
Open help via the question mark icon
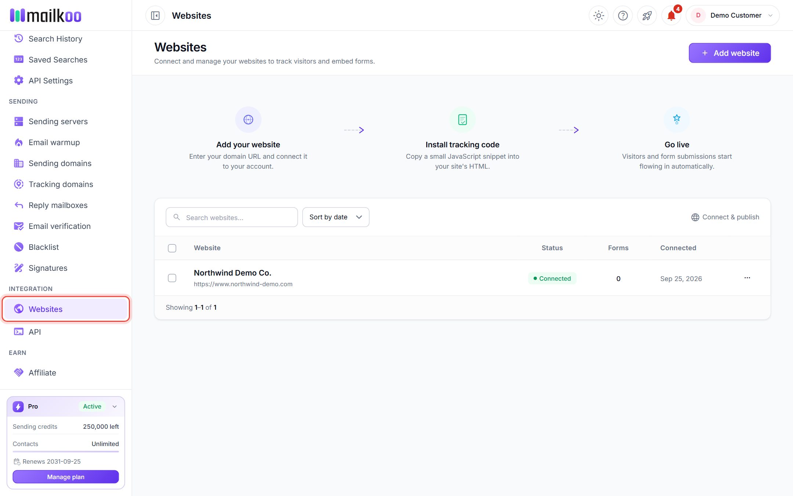(x=623, y=15)
